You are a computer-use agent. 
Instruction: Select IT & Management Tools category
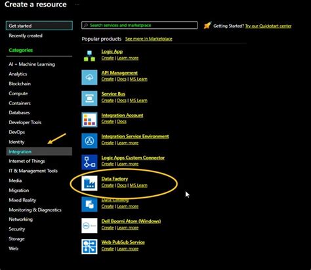coord(33,171)
